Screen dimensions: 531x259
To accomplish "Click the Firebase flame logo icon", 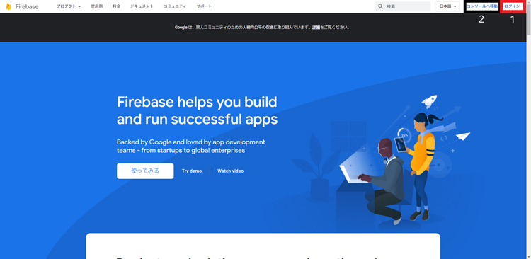I will coord(8,6).
